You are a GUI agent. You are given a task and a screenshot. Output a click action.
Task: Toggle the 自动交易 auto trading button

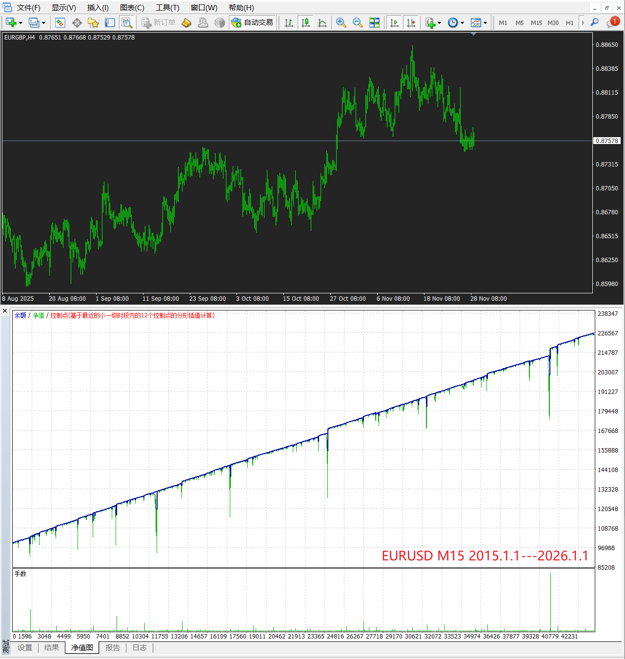253,23
